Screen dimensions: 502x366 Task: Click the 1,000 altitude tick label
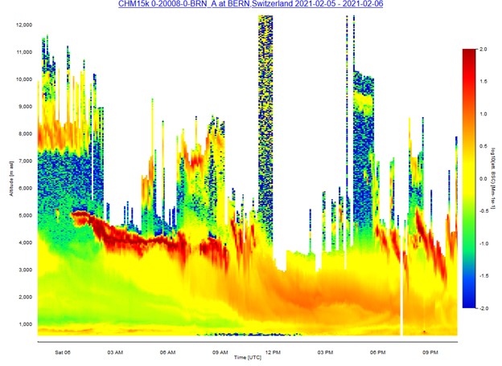[26, 323]
